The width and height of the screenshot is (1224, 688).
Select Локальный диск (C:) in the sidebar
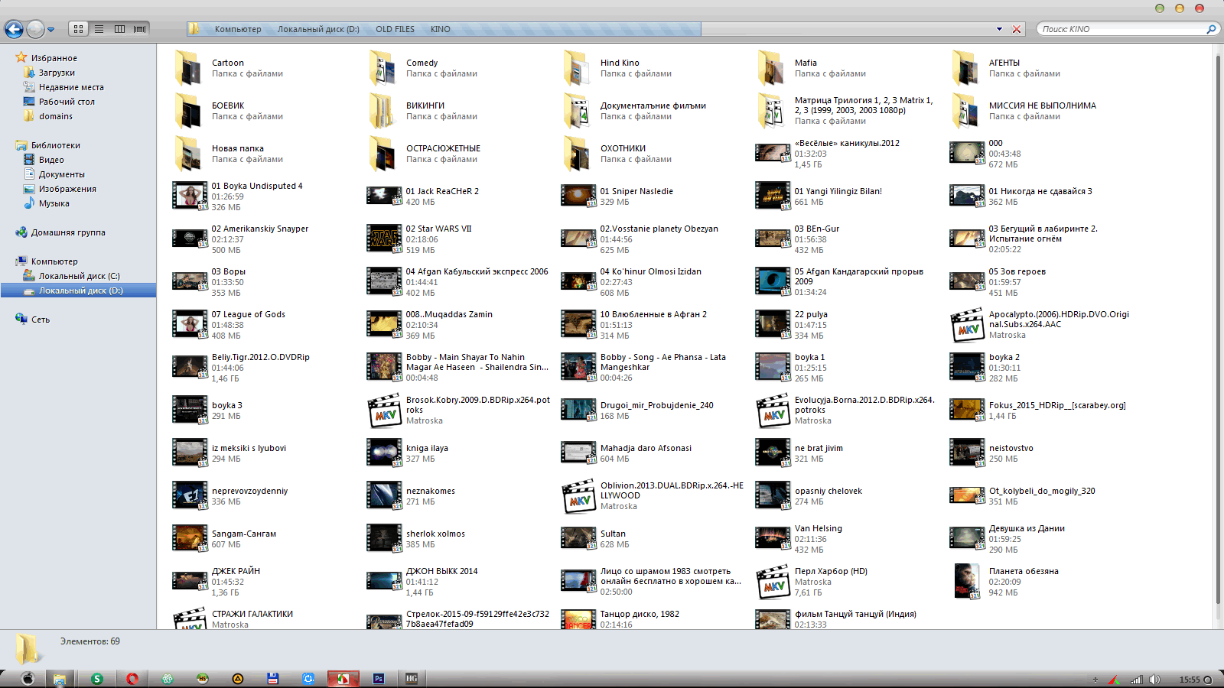[79, 276]
